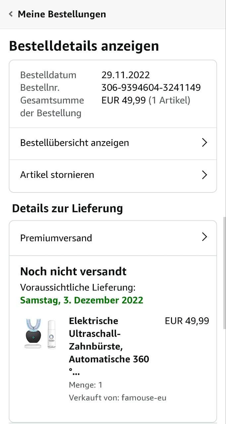Viewport: 226px width, 424px height.
Task: Click the Details zur Lieferung heading
Action: (67, 208)
